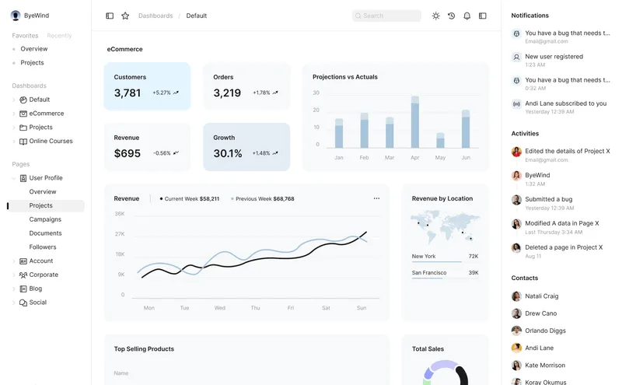
Task: Toggle Previous Week legend on Revenue chart
Action: 262,199
